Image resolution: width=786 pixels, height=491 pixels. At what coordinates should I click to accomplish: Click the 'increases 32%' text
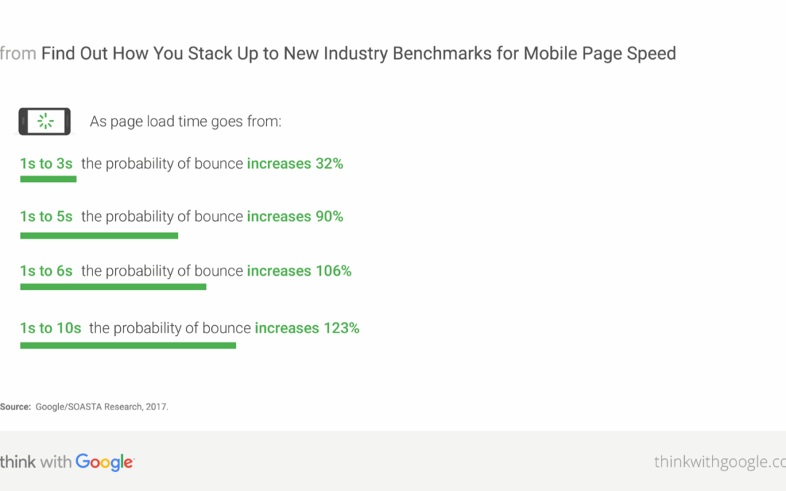click(295, 164)
